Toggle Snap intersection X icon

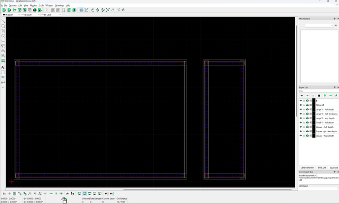45,193
